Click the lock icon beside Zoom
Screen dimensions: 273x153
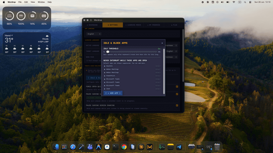(105, 89)
